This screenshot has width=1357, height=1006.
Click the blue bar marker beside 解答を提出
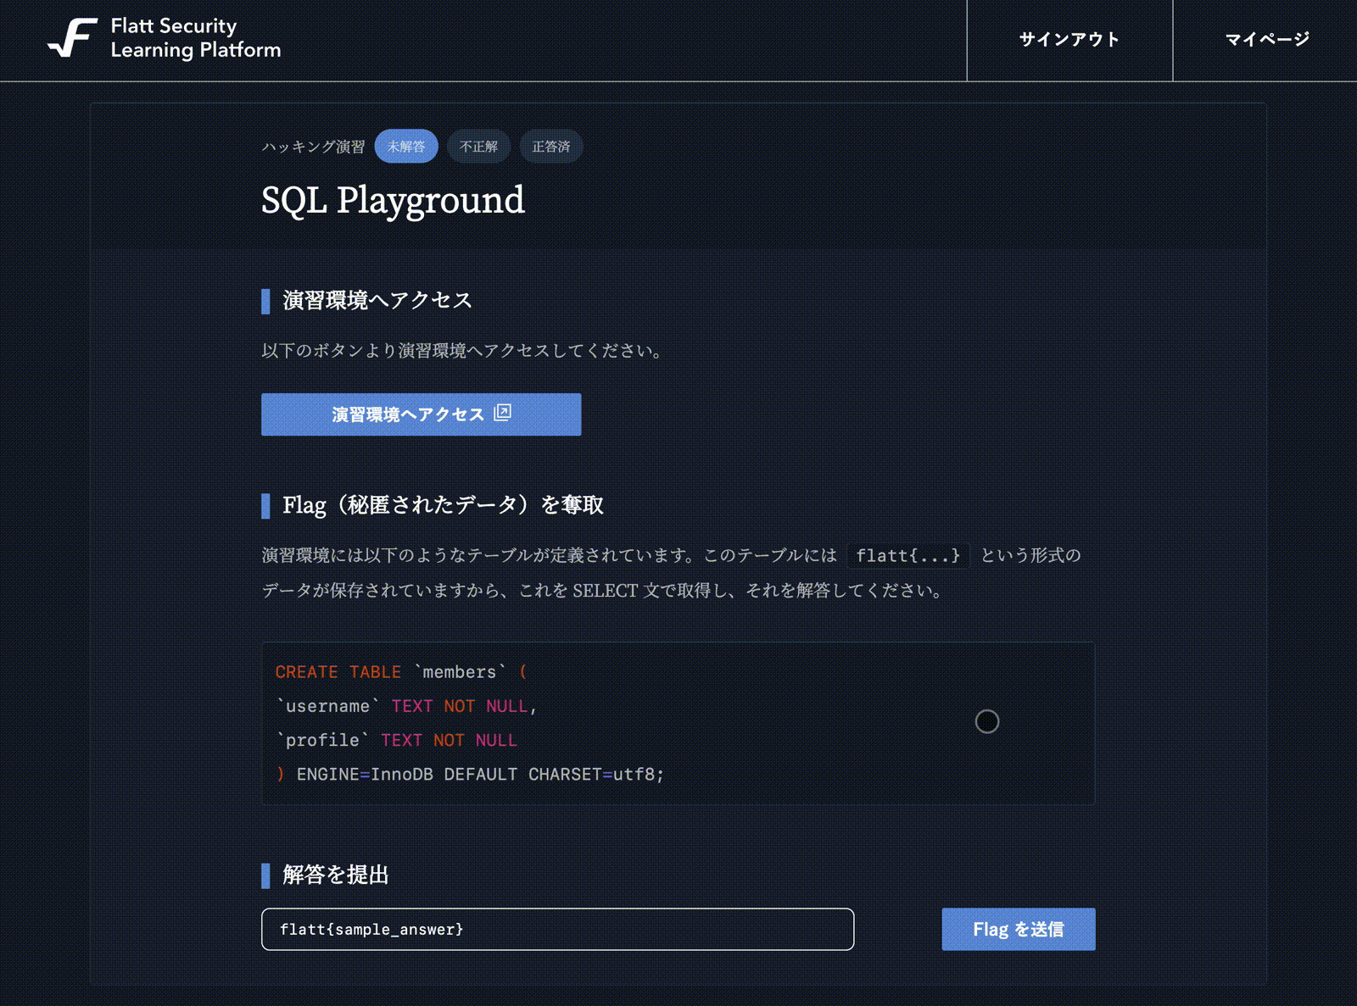pyautogui.click(x=265, y=875)
